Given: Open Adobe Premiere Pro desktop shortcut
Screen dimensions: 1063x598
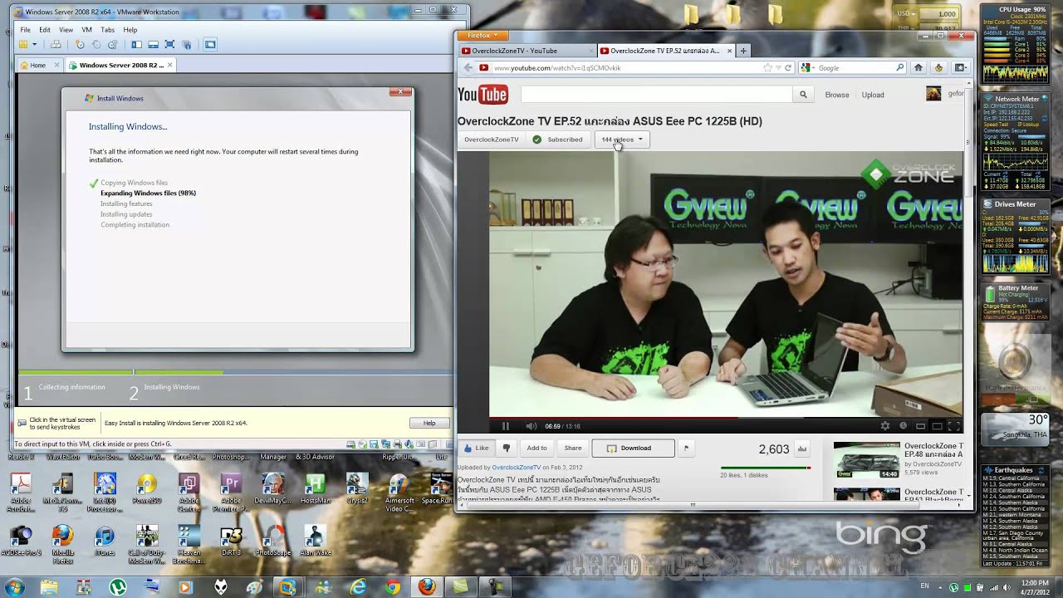Looking at the screenshot, I should [x=232, y=490].
